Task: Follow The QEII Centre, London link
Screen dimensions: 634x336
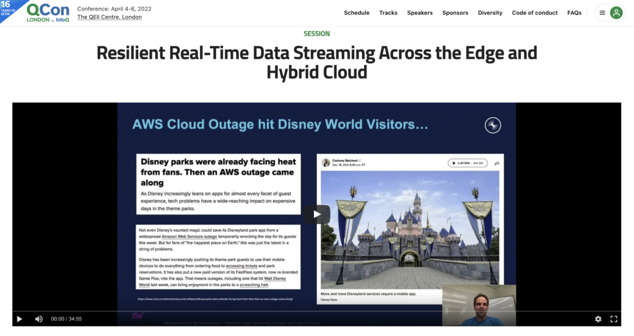Action: click(x=110, y=17)
